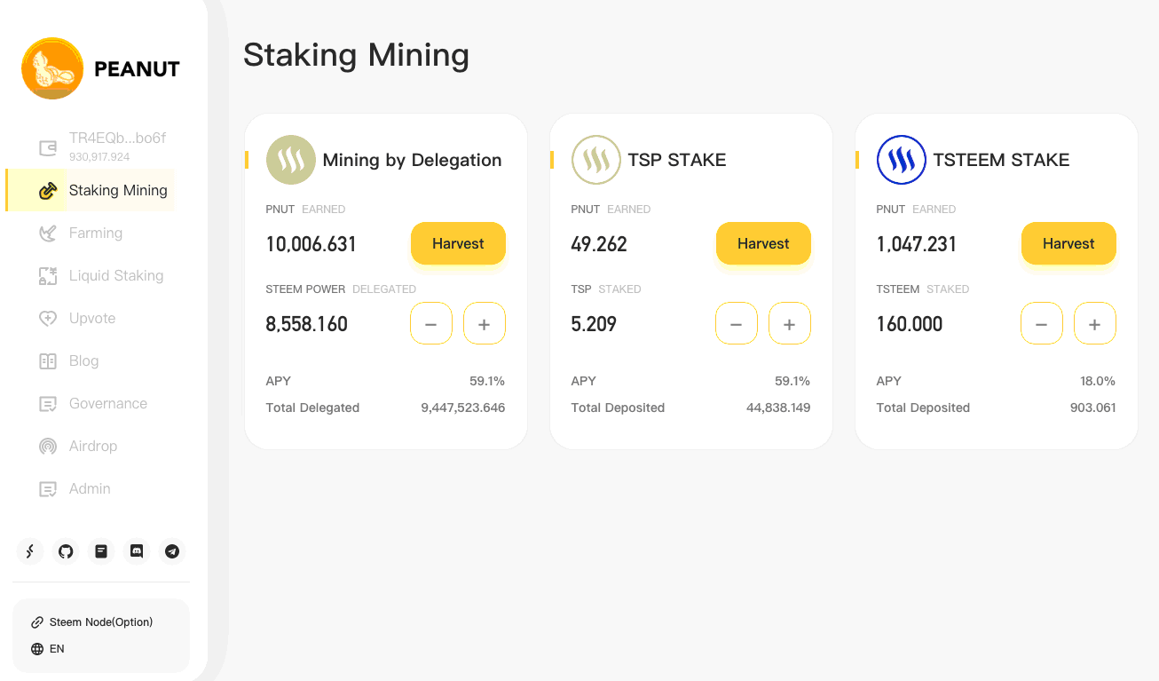Screen dimensions: 1159x681
Task: Click wallet address TR4EQb...bo6f
Action: click(117, 139)
